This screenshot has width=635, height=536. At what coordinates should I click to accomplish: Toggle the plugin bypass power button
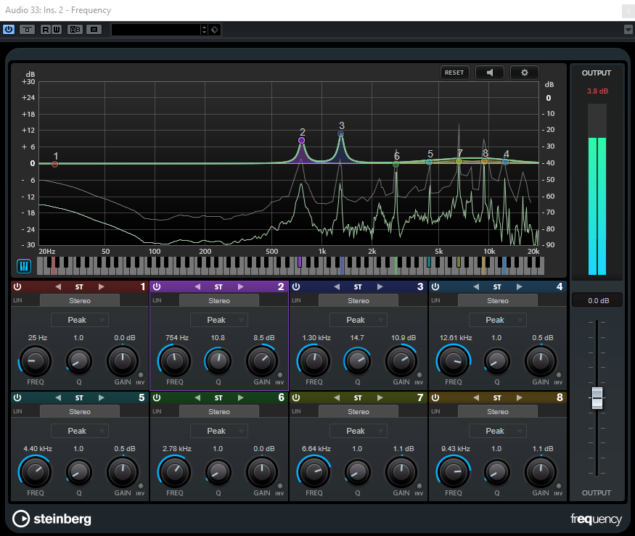pos(9,30)
